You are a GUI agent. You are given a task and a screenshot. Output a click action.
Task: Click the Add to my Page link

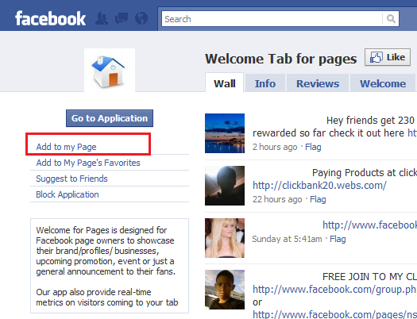tap(66, 147)
